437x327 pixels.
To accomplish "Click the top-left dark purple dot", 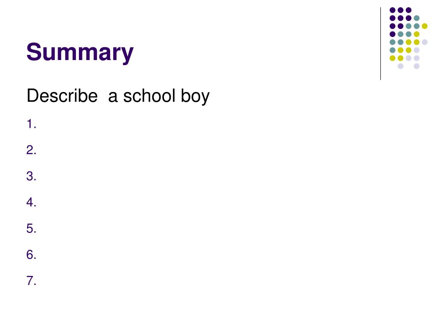I will point(393,10).
